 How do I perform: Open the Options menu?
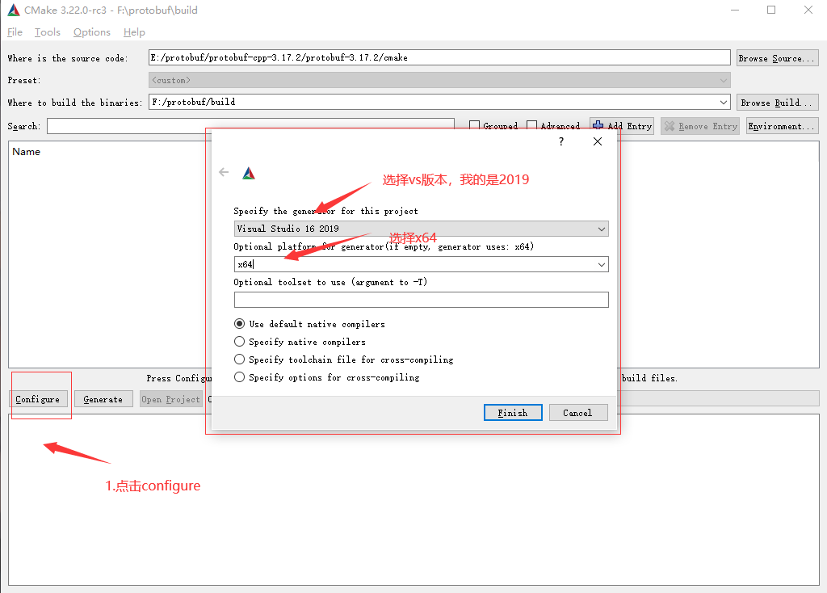coord(92,32)
